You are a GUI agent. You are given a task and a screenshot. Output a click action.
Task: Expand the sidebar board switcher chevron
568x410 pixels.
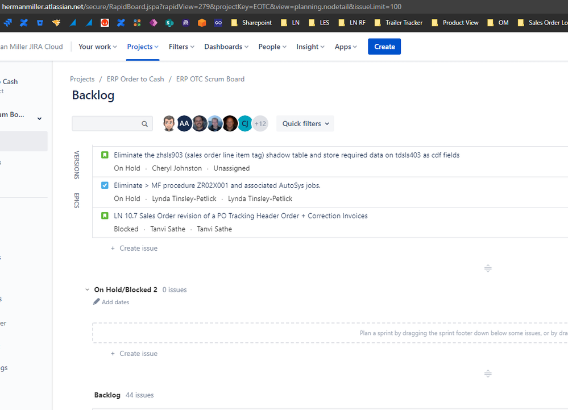pyautogui.click(x=39, y=118)
